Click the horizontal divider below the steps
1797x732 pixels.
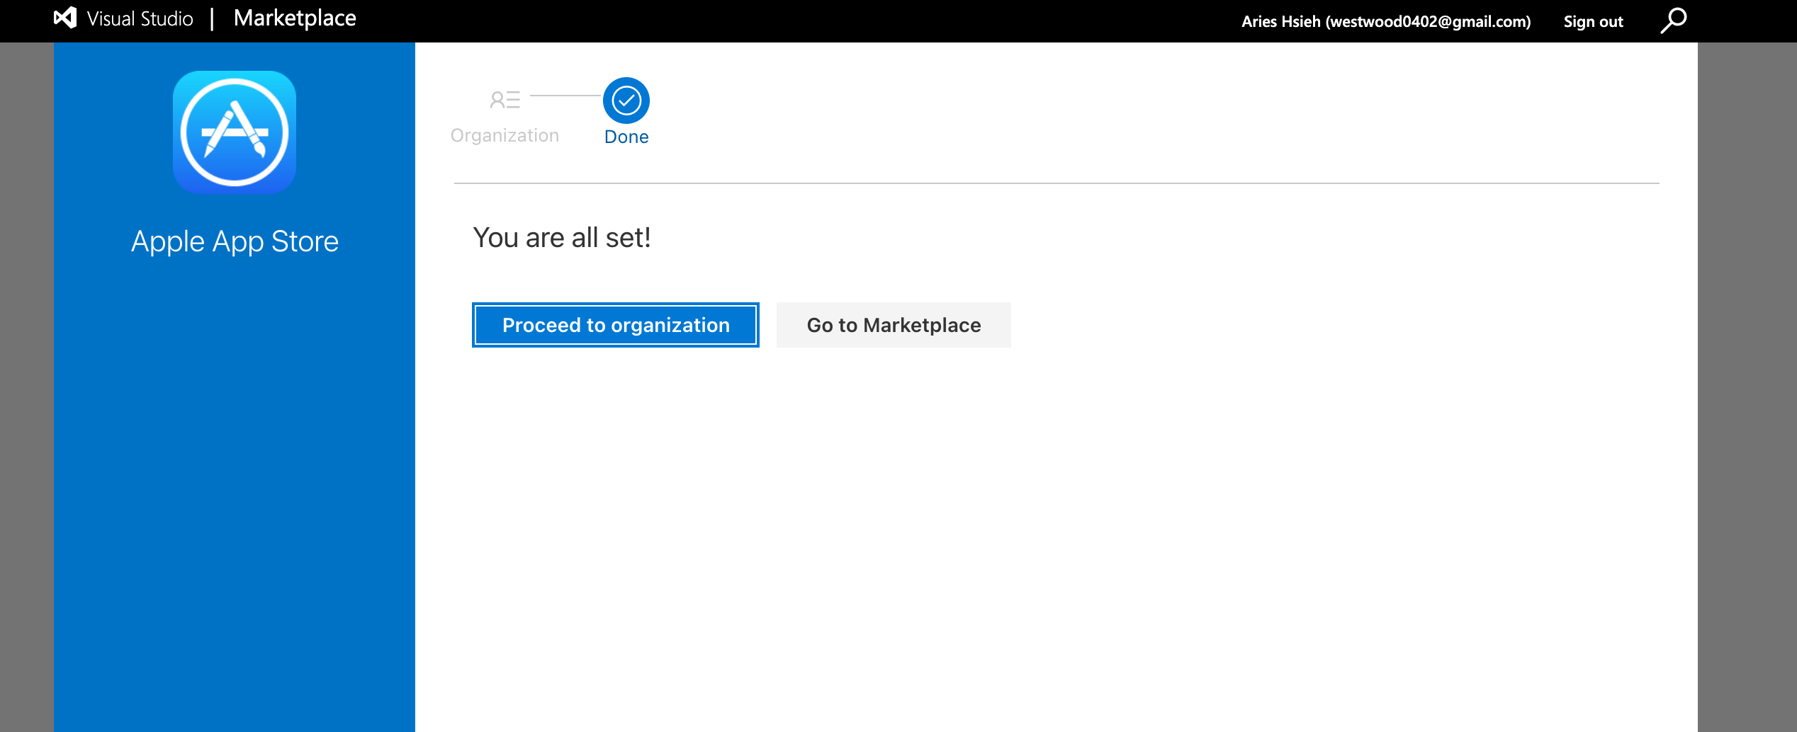pos(1056,183)
